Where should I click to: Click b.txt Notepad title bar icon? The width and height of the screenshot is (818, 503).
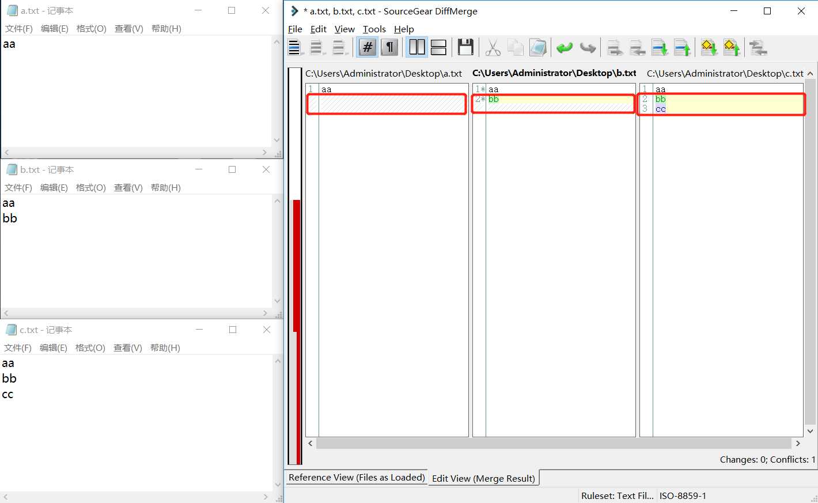click(x=12, y=169)
